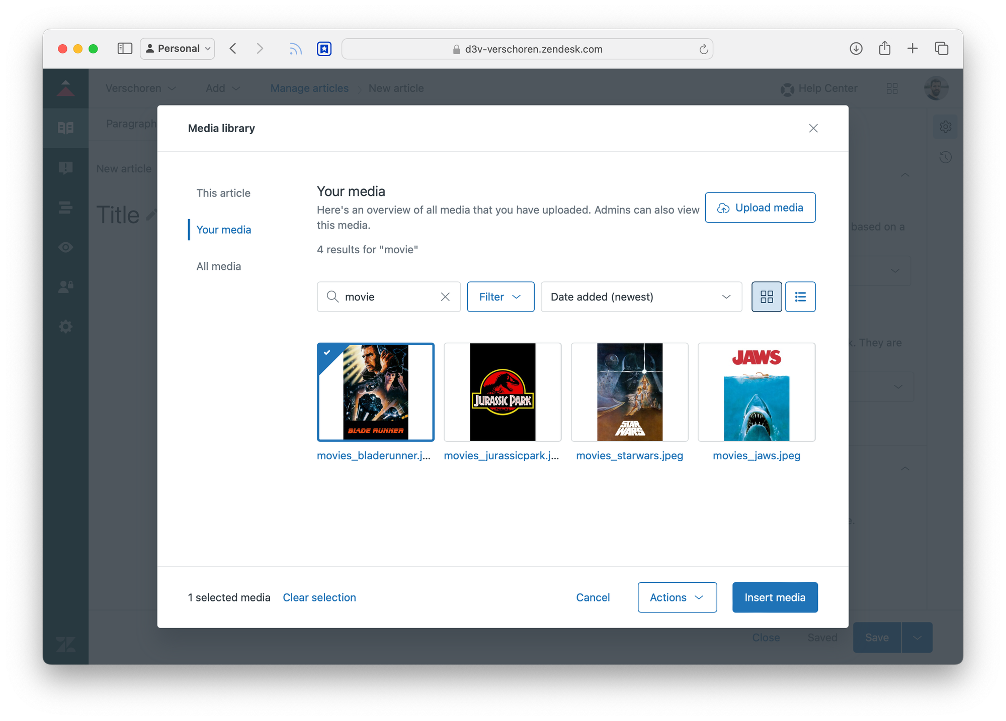Select the Jurassic Park poster thumbnail
This screenshot has height=721, width=1006.
[502, 392]
